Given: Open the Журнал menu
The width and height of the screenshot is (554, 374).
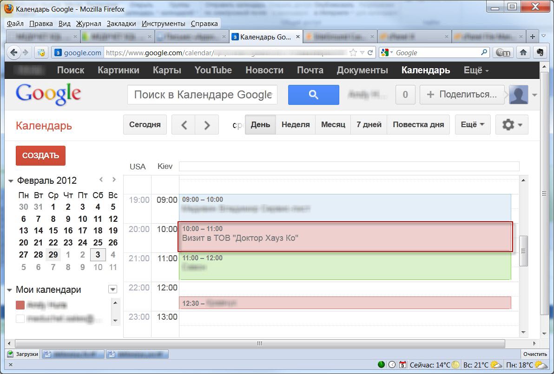Looking at the screenshot, I should pyautogui.click(x=88, y=24).
